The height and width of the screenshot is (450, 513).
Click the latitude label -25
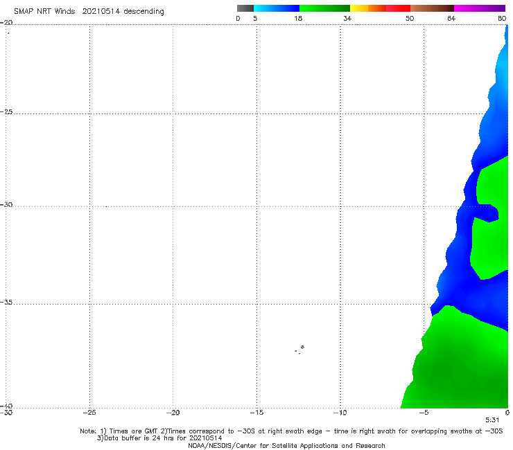click(6, 112)
